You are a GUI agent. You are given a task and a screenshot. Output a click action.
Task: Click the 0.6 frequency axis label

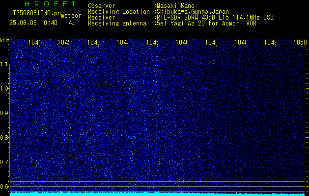click(4, 186)
